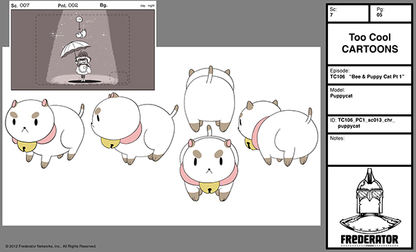
Task: Click the 'night' label on the storyboard header
Action: 151,6
